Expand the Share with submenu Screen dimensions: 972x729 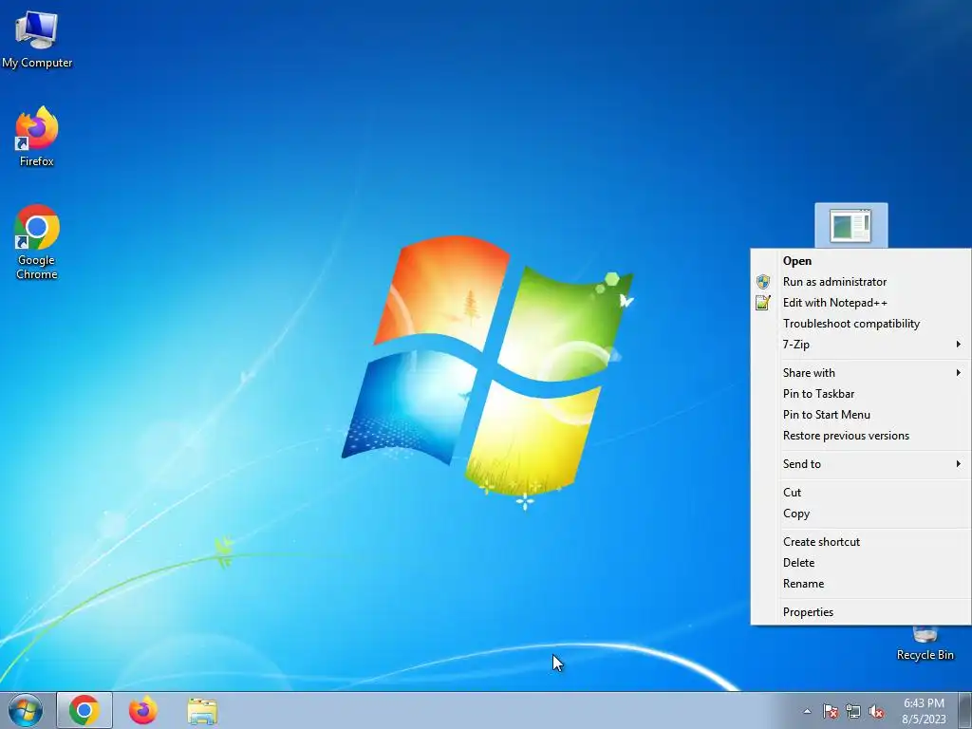(x=860, y=372)
